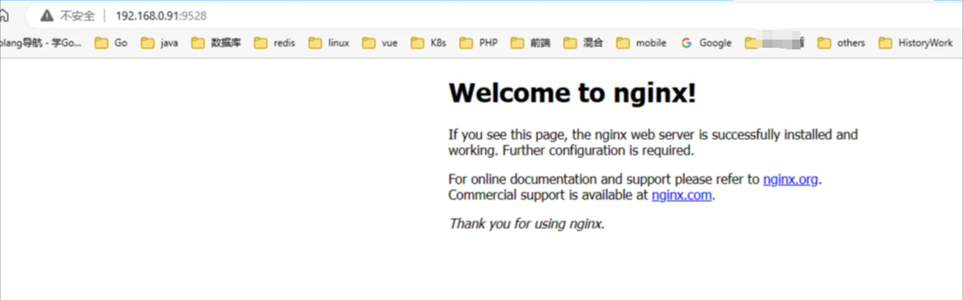The image size is (963, 300).
Task: Click the 不安全 security label
Action: tap(78, 16)
